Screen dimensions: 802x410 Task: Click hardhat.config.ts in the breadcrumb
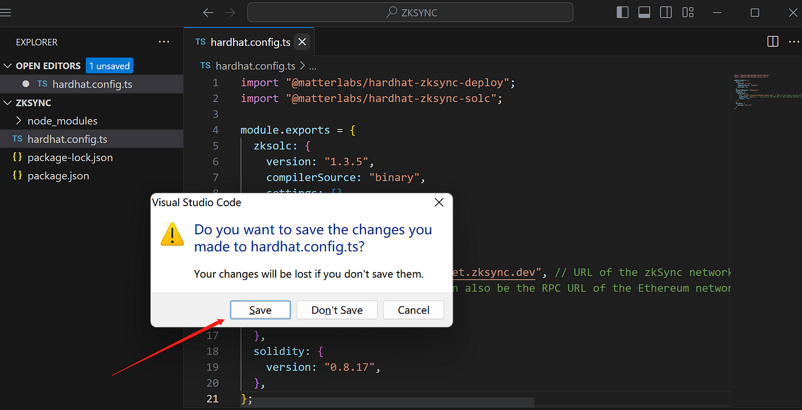(255, 66)
